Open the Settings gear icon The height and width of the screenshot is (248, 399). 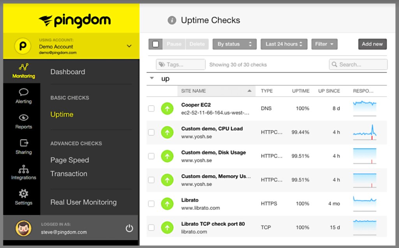(23, 193)
